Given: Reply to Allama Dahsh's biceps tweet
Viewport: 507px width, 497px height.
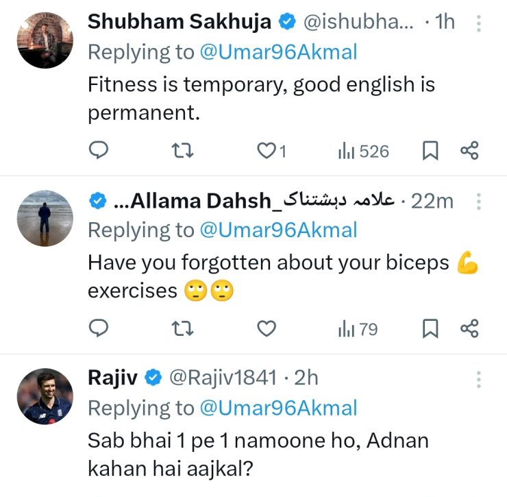Looking at the screenshot, I should click(x=99, y=330).
